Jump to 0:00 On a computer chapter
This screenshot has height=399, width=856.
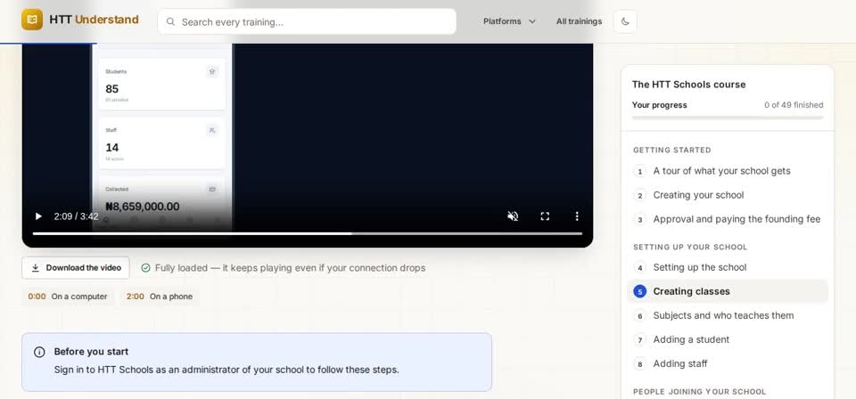coord(68,297)
